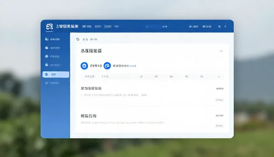
Task: Expand the dropdown chevron ending the grey table header
Action: [219, 76]
